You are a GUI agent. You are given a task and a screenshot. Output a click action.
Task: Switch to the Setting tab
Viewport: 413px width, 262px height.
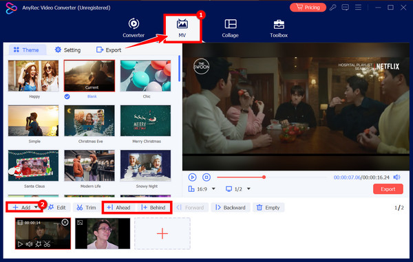click(67, 50)
